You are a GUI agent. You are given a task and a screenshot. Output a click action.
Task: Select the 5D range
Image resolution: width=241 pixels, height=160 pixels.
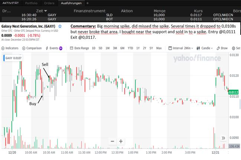tap(100, 48)
